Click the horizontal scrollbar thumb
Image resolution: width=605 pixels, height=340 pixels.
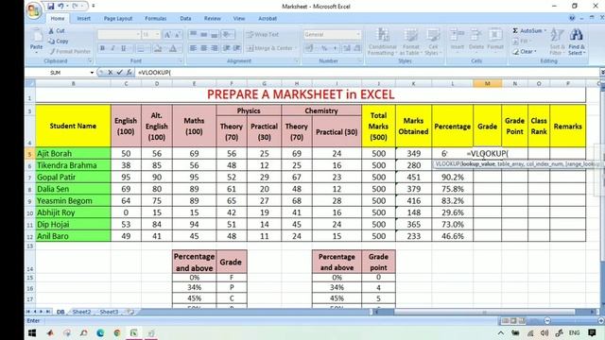pos(485,312)
